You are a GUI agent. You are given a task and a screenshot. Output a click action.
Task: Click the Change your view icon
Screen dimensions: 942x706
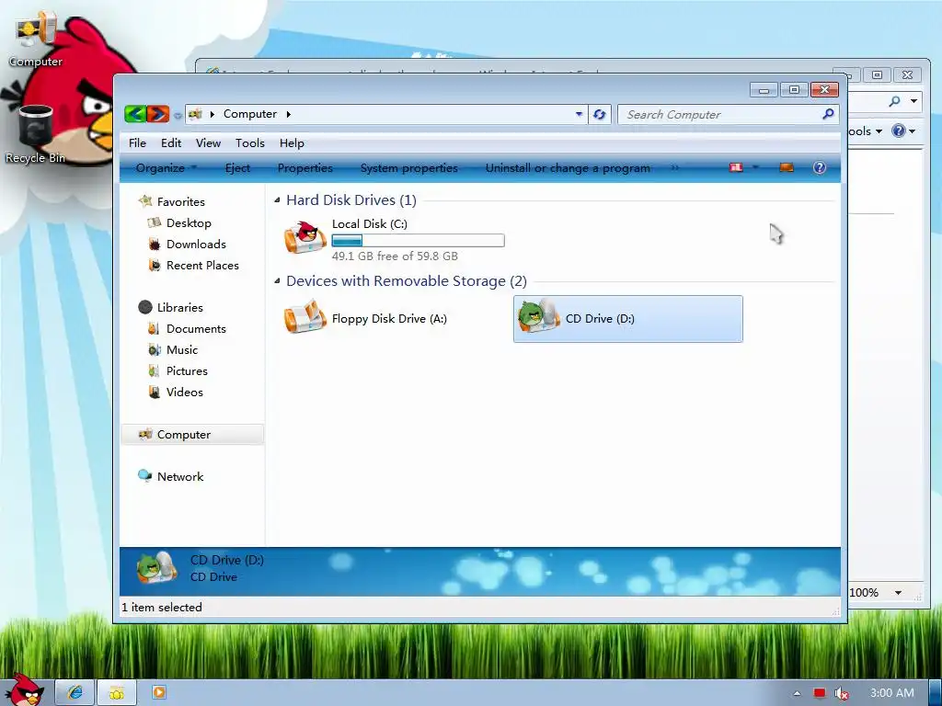pyautogui.click(x=736, y=168)
